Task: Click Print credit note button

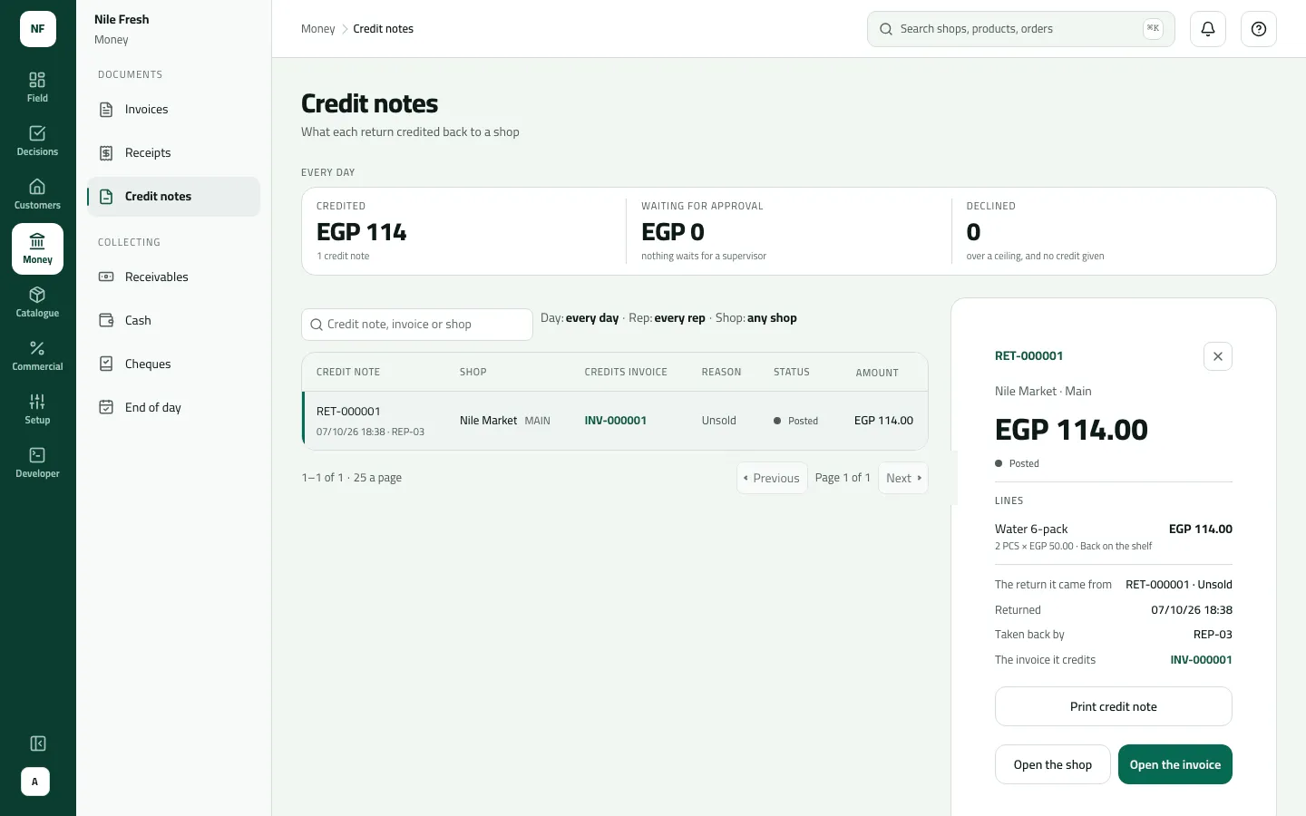Action: point(1114,706)
